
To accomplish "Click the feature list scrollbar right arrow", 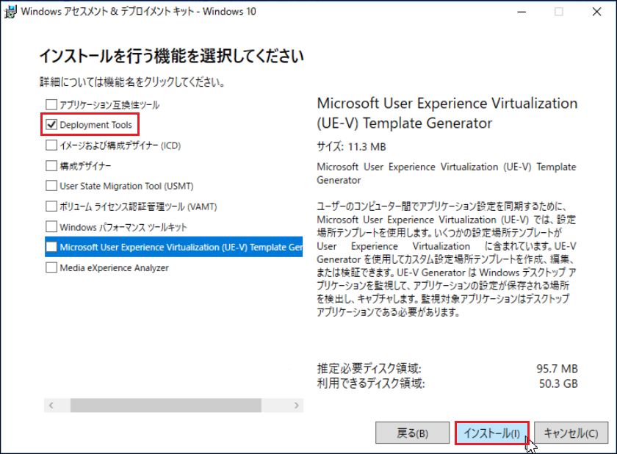I will click(x=296, y=406).
